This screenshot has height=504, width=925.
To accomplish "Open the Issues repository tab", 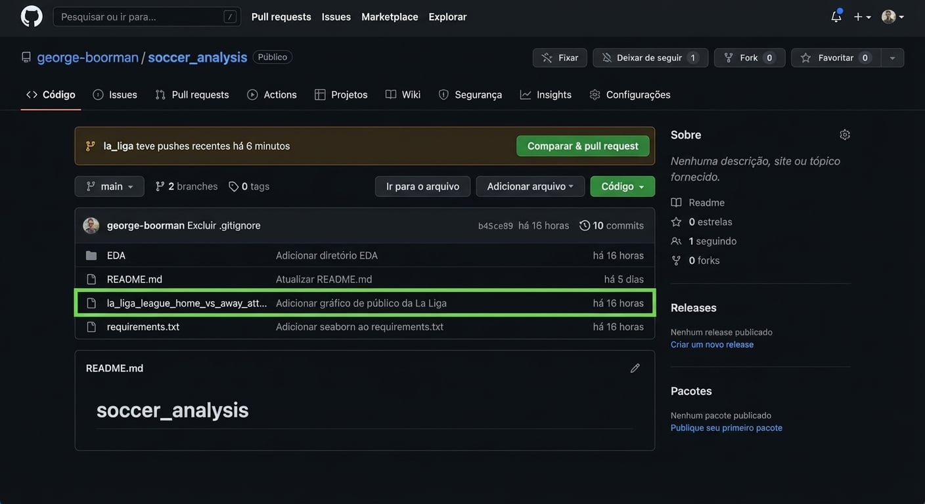I will 115,94.
